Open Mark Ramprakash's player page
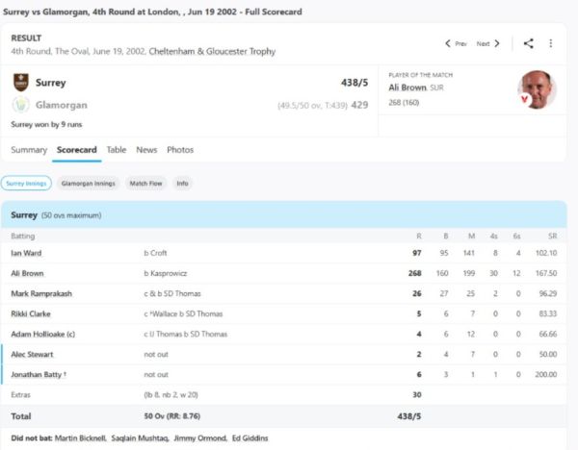This screenshot has width=578, height=450. pyautogui.click(x=40, y=293)
